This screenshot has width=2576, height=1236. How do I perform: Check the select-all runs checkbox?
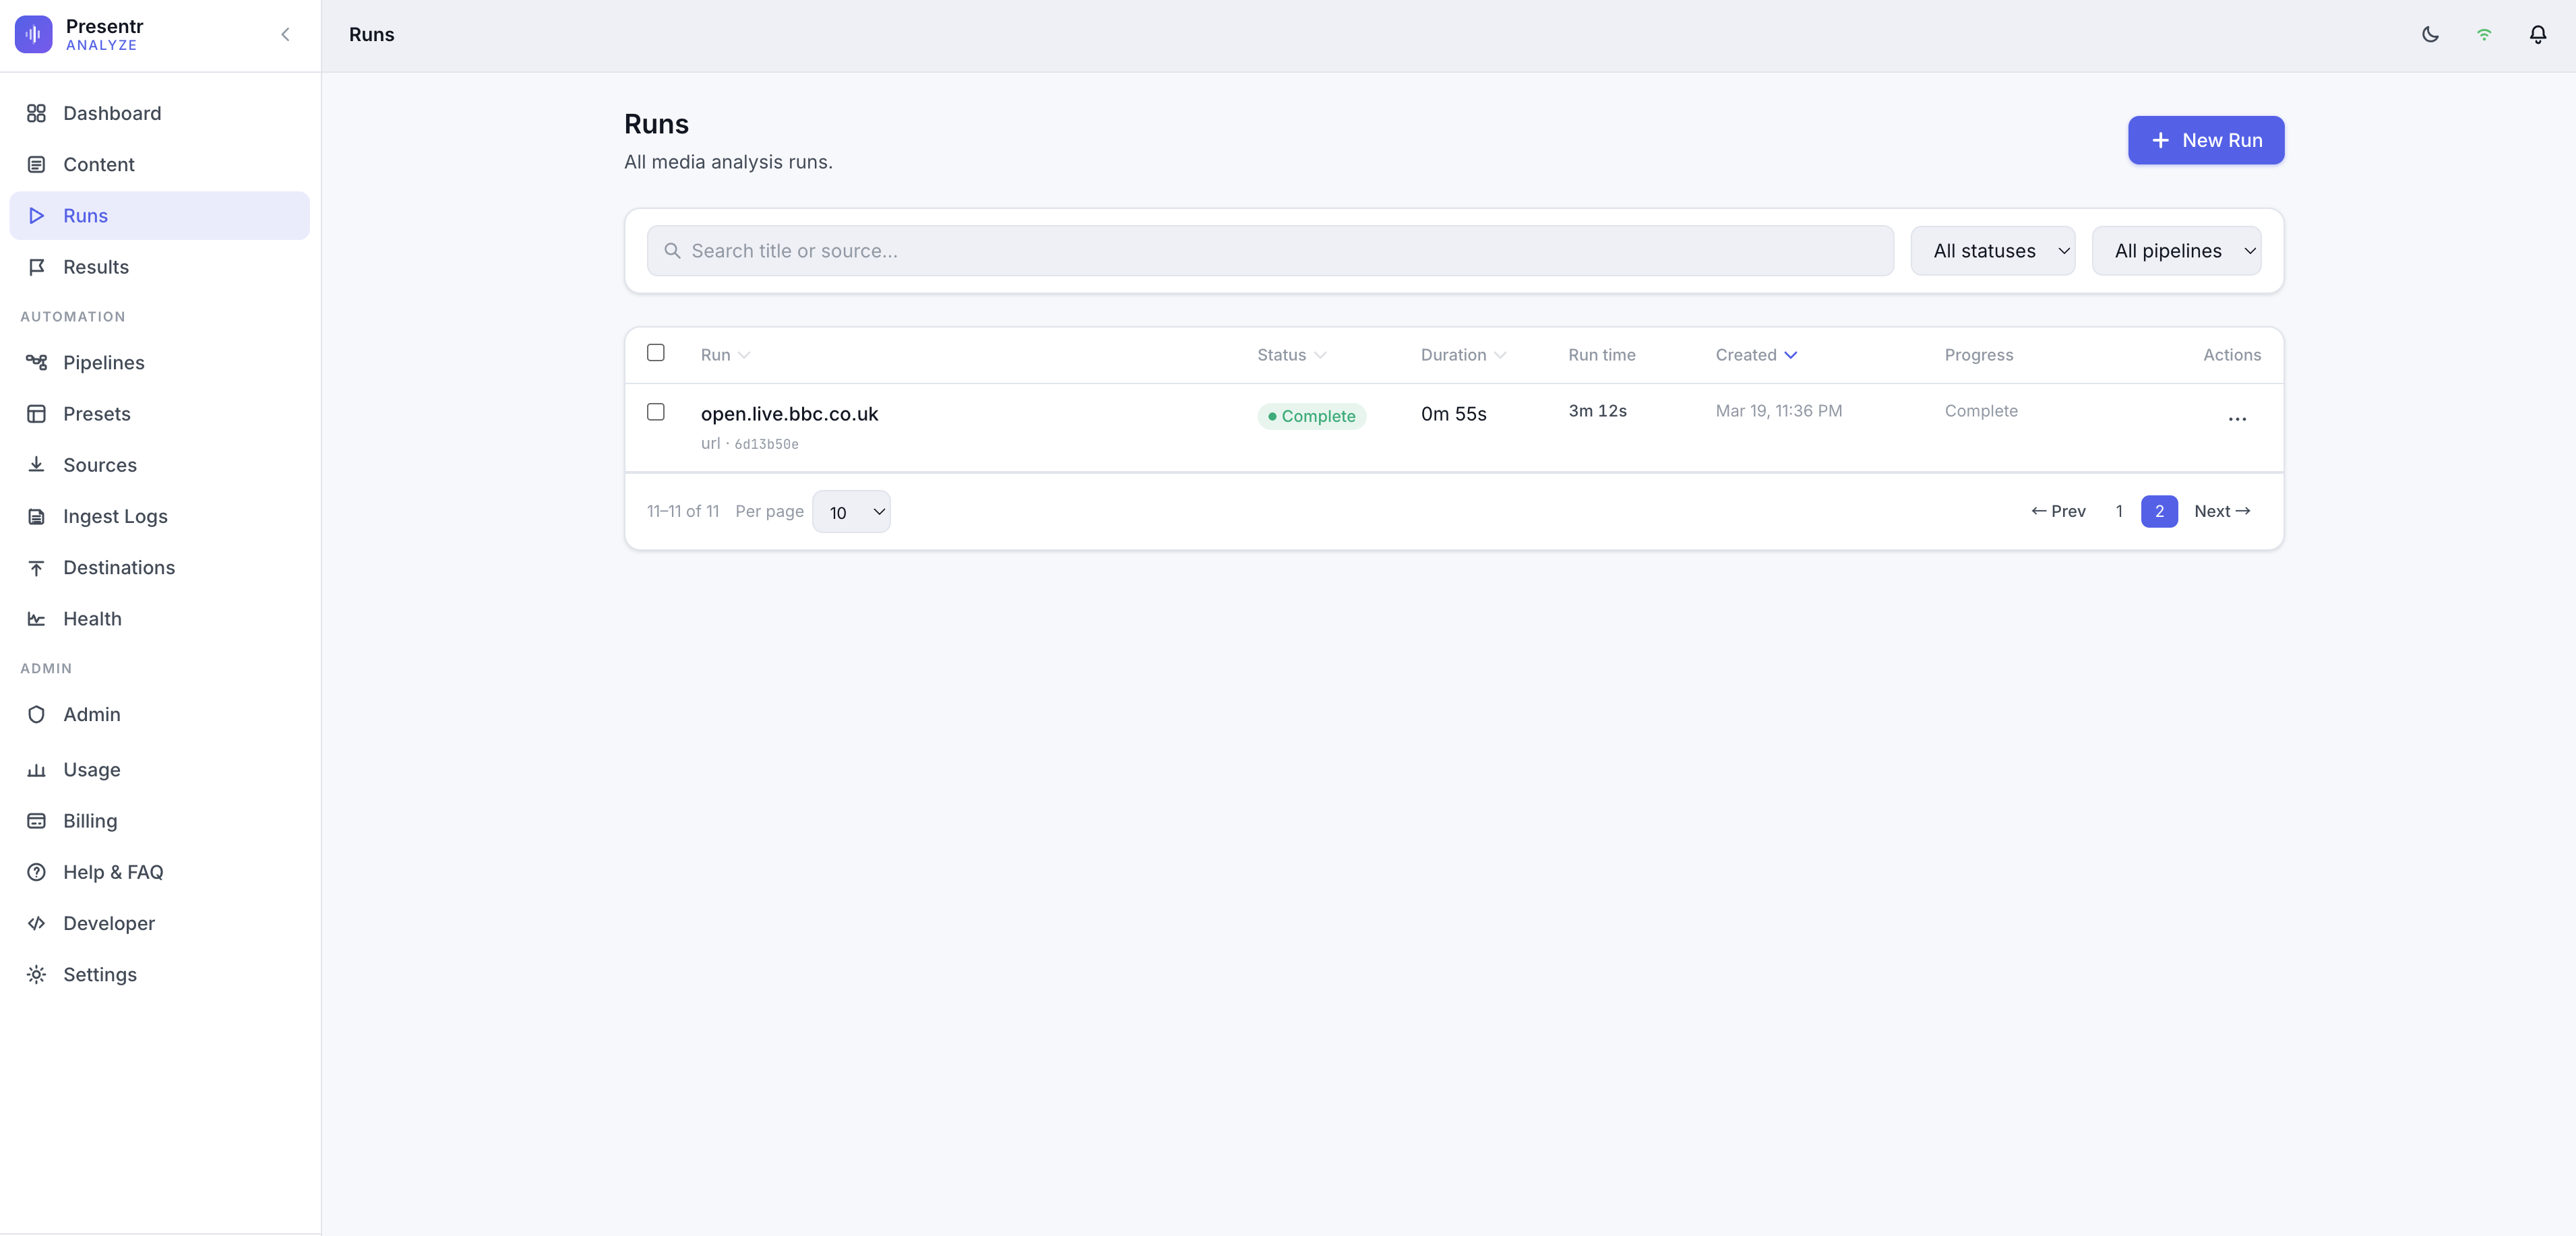coord(656,353)
